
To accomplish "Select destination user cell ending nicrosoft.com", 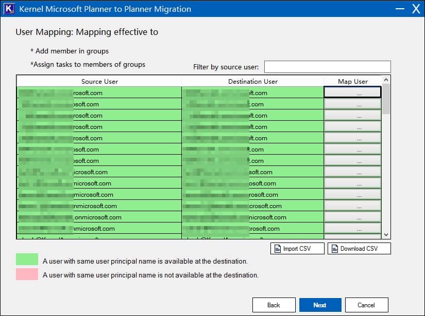I will tap(252, 217).
